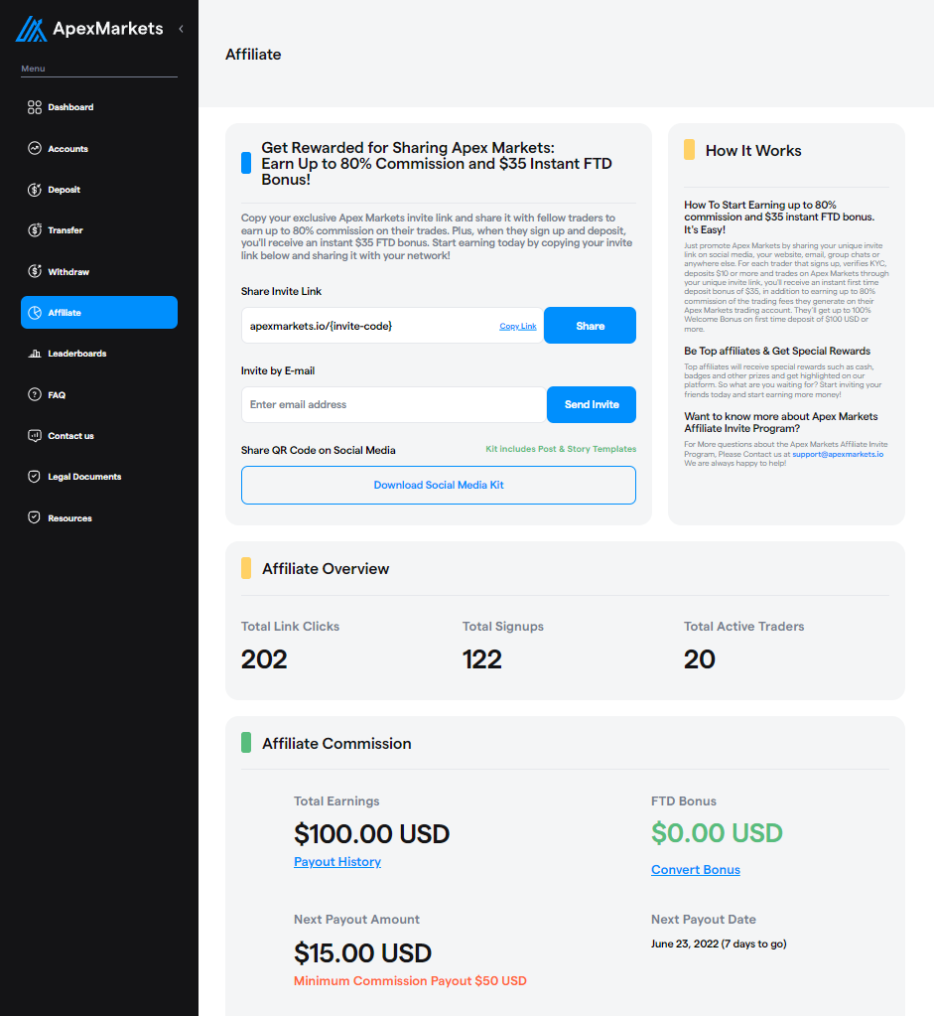
Task: Click Convert Bonus under FTD Bonus
Action: tap(695, 869)
